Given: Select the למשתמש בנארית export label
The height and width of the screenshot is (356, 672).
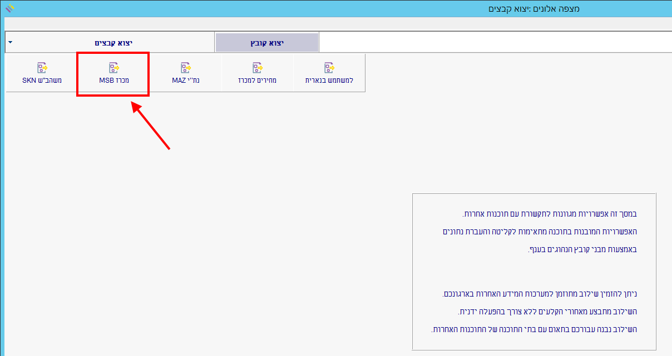Looking at the screenshot, I should pos(329,81).
